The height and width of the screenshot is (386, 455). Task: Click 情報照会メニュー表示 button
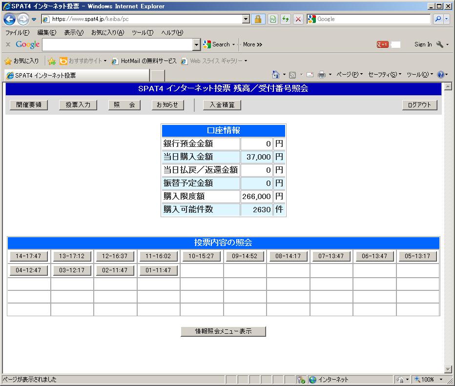coord(223,331)
